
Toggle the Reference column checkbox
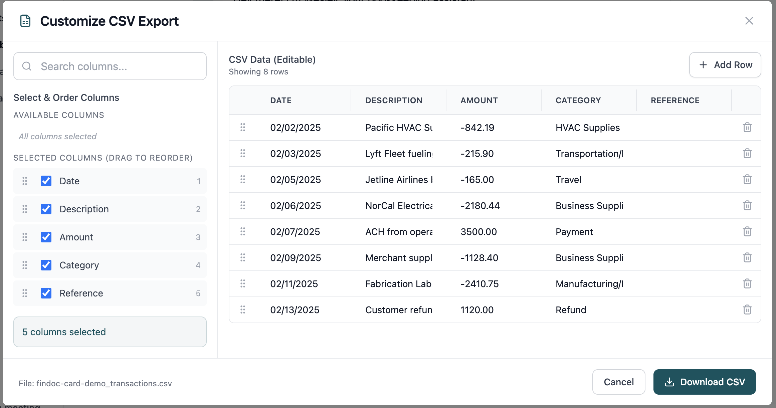point(46,293)
